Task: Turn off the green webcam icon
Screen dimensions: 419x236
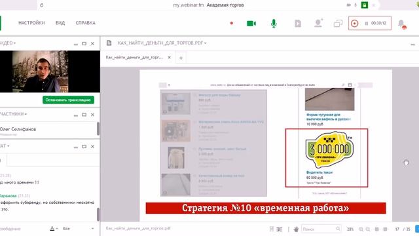Action: pyautogui.click(x=251, y=24)
